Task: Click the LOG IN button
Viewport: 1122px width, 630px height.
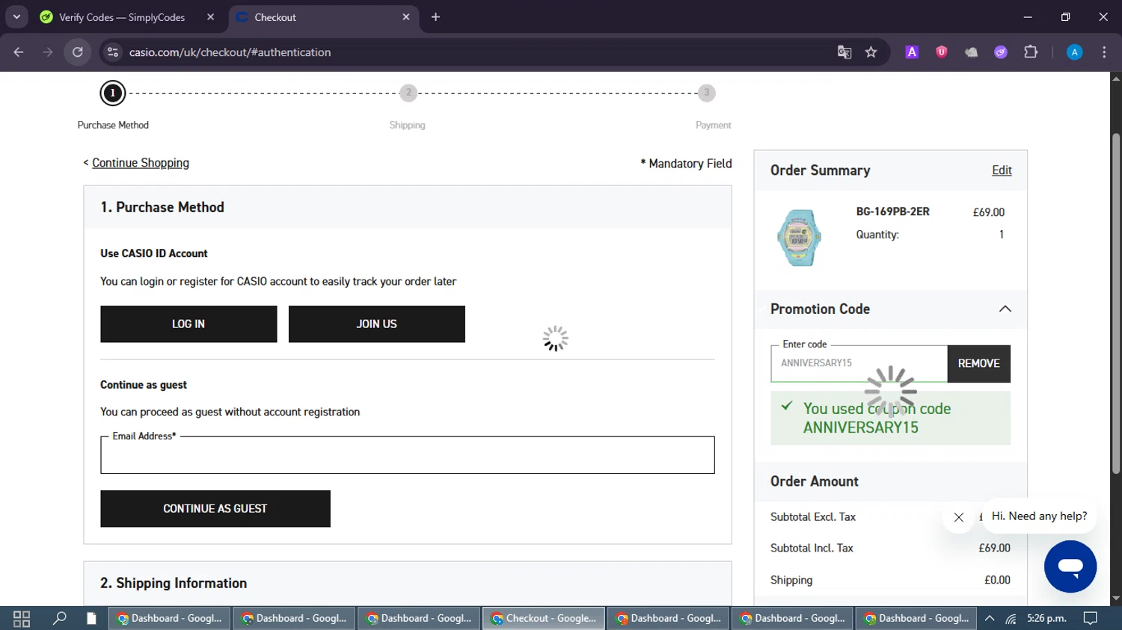Action: click(188, 324)
